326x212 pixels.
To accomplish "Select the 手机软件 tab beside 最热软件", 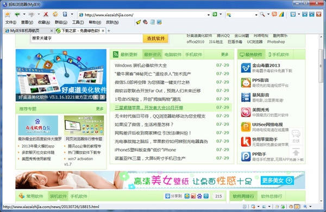I will coord(279,55).
